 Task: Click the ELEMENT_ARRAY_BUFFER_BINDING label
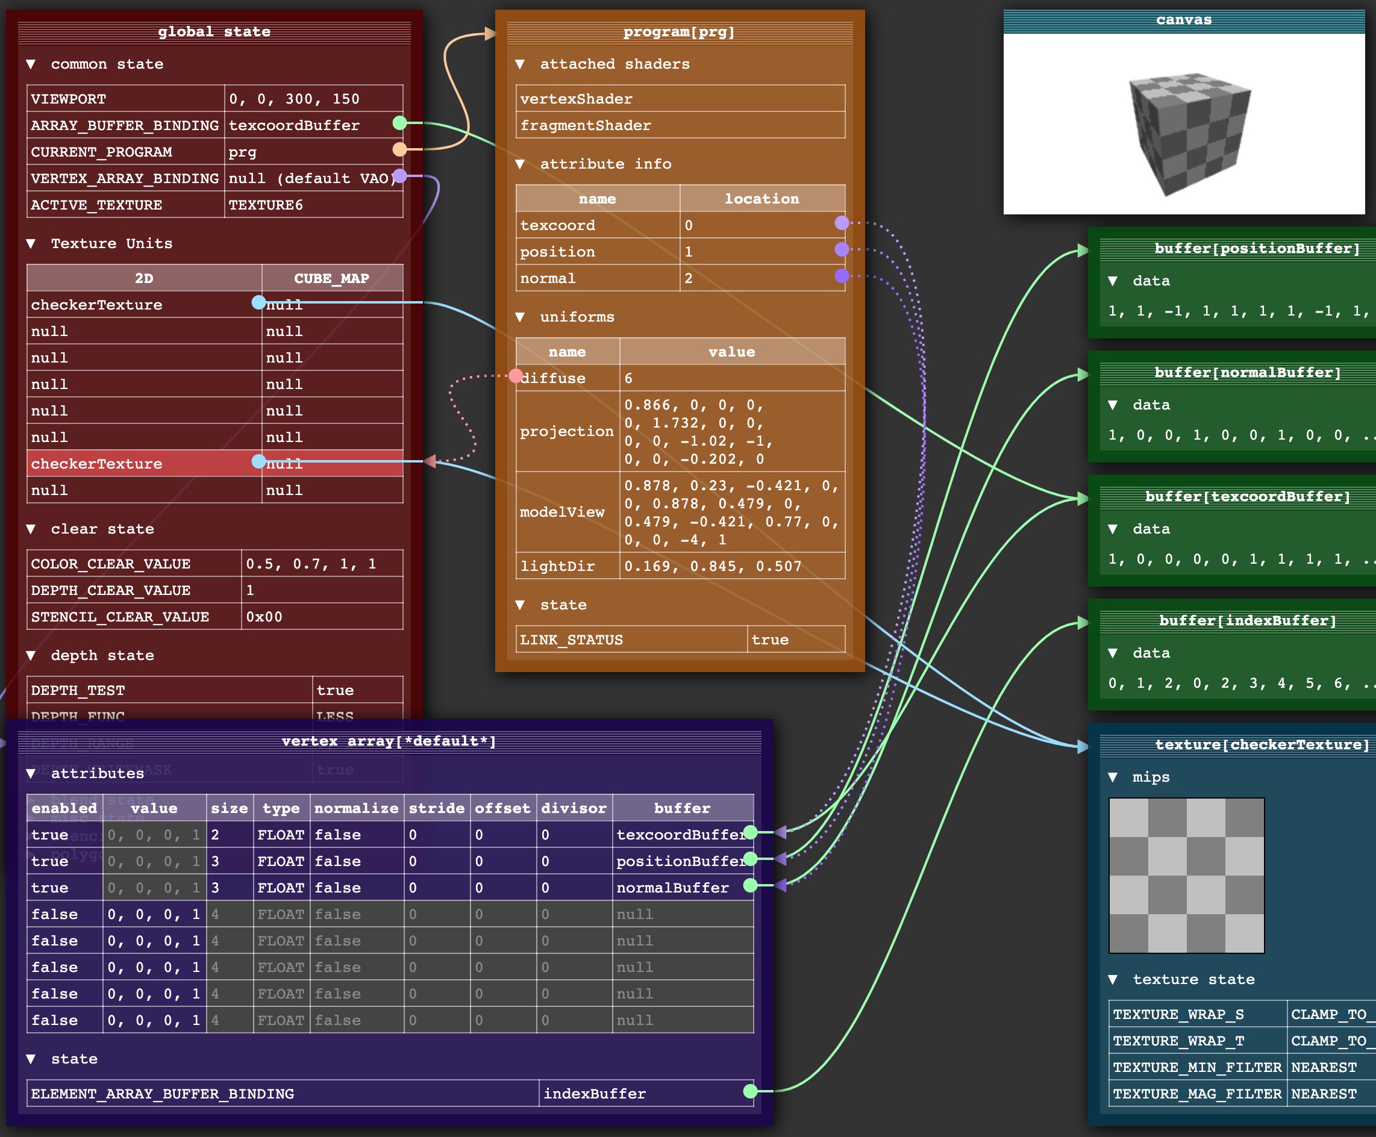point(163,1094)
